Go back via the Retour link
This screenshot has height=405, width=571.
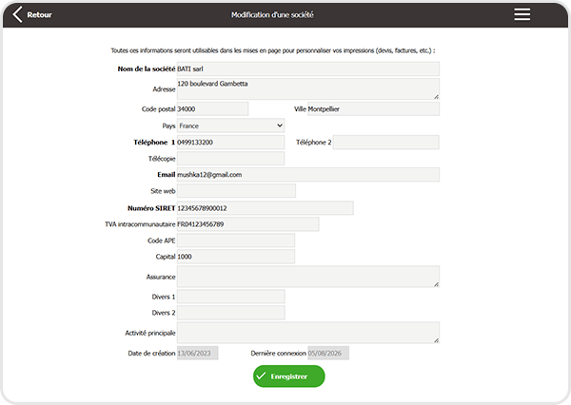pos(39,15)
